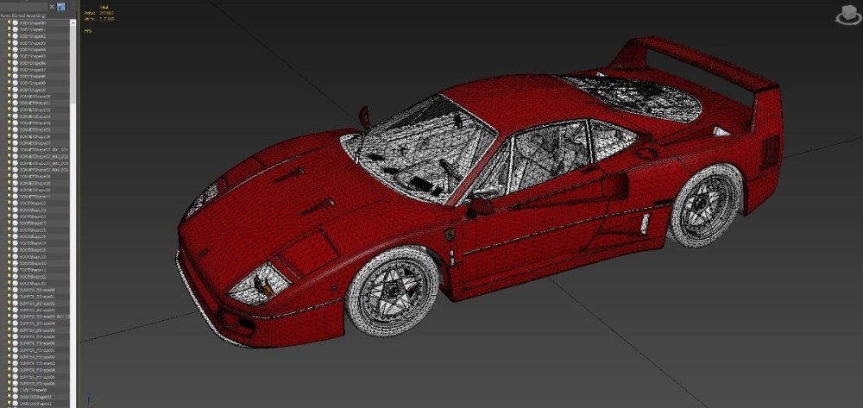Toggle the lightbulb of BODYShape02
Image resolution: width=863 pixels, height=408 pixels.
tap(9, 36)
